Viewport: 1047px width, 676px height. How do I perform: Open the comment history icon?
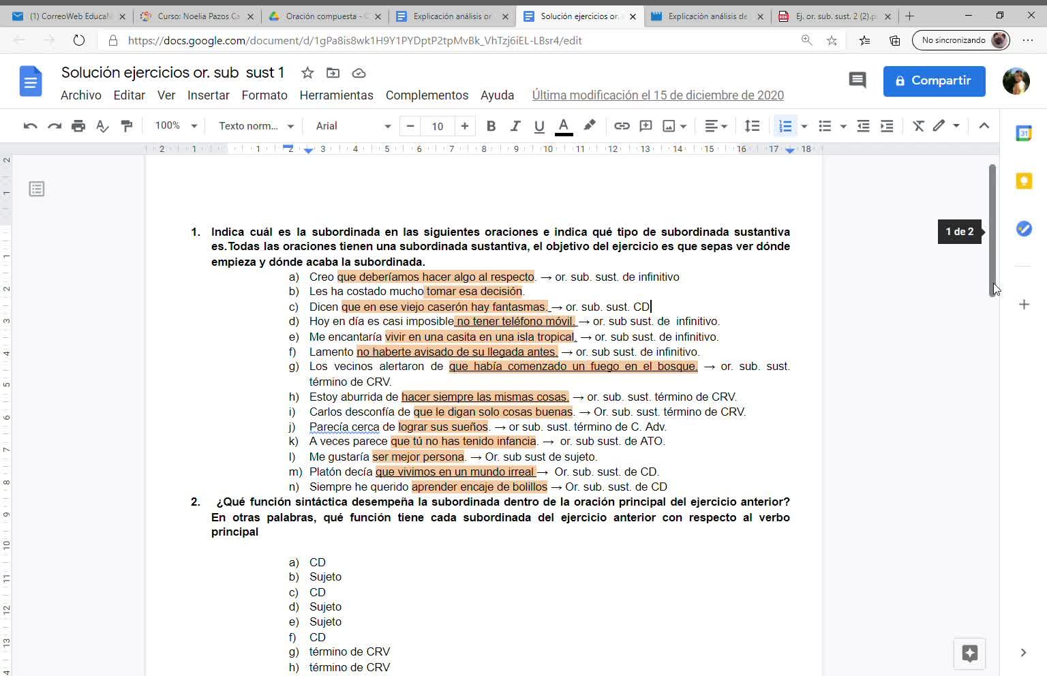coord(857,80)
